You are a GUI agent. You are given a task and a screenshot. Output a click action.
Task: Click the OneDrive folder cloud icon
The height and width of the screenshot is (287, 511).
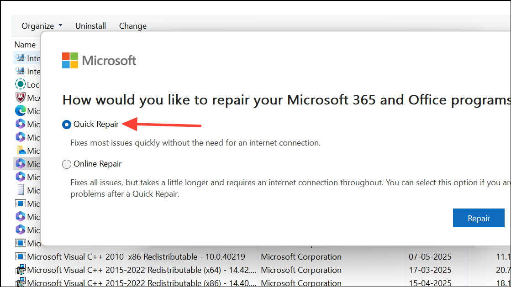point(20,151)
